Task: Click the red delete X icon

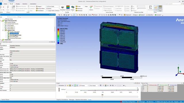Action: 3,7
